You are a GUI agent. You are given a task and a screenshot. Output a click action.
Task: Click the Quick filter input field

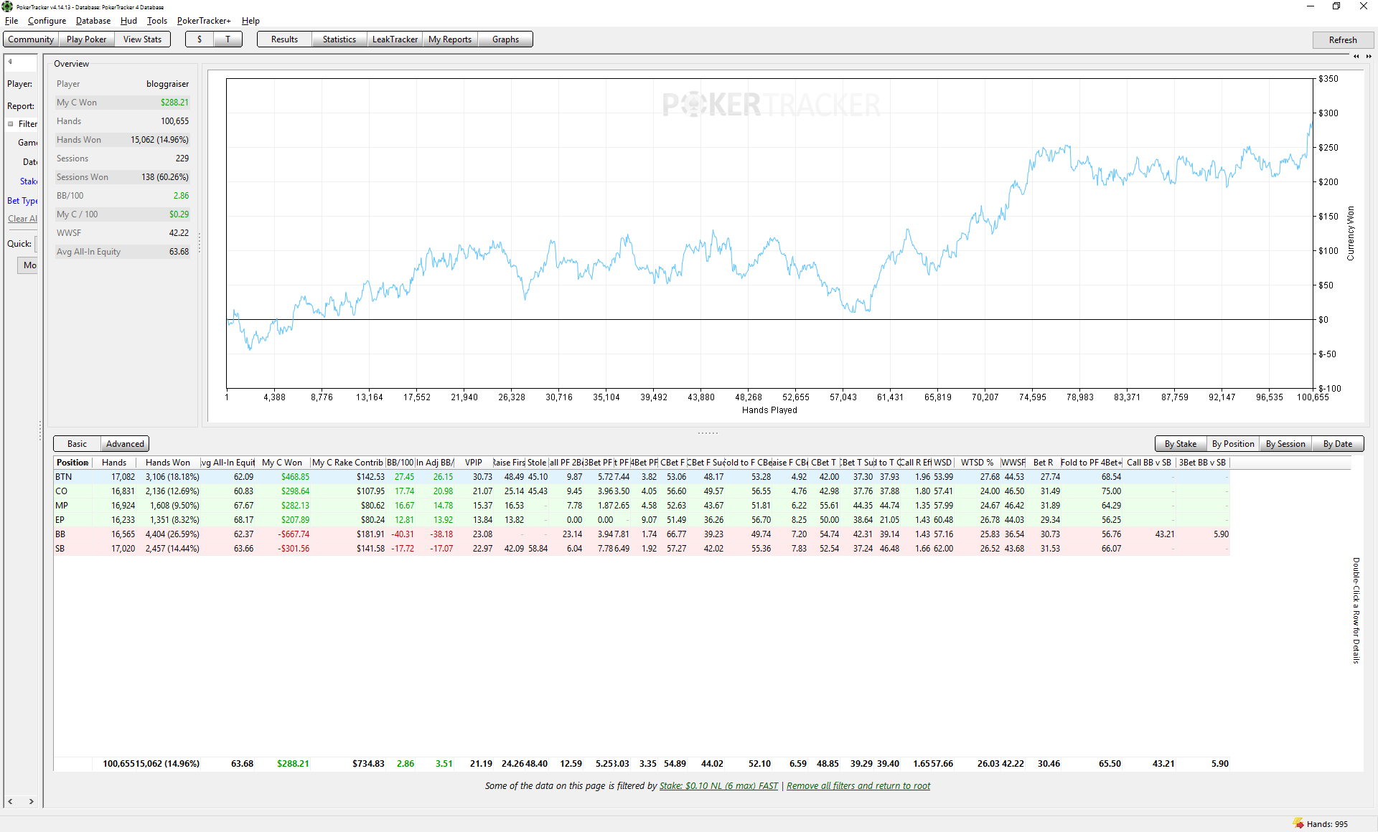(x=37, y=244)
